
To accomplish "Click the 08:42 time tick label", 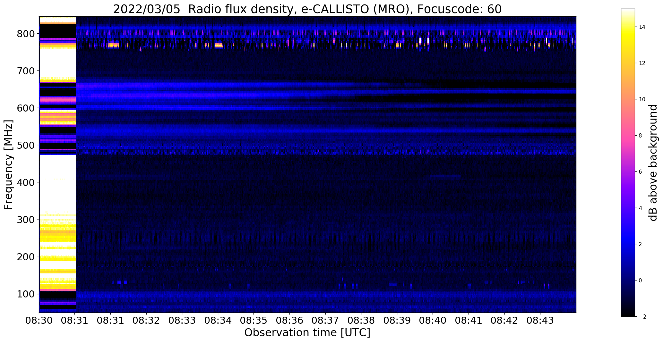I will (x=504, y=321).
